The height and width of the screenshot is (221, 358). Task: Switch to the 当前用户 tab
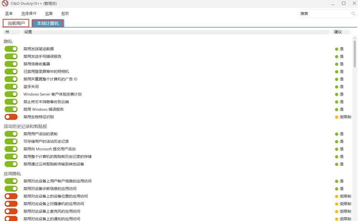coord(16,23)
